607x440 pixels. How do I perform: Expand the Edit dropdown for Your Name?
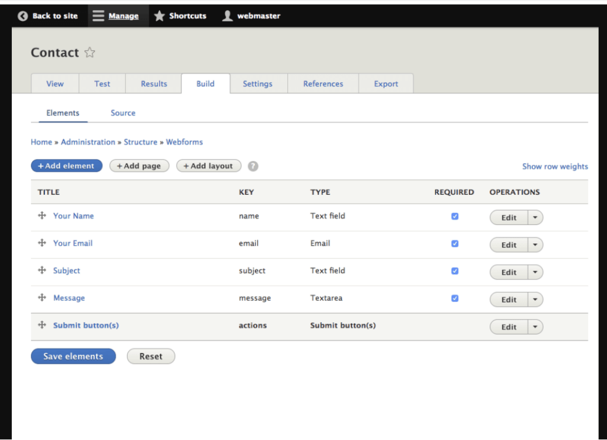point(534,217)
